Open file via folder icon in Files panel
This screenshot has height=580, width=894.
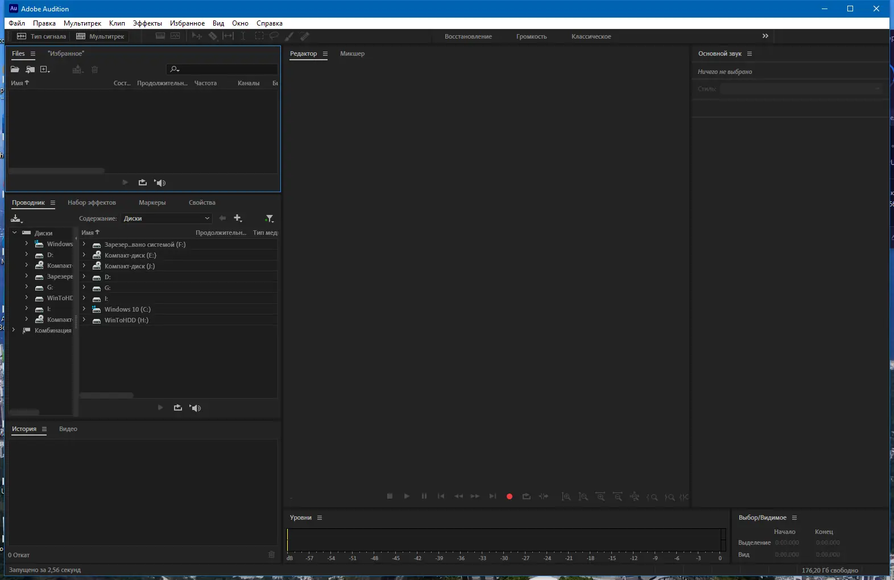15,69
